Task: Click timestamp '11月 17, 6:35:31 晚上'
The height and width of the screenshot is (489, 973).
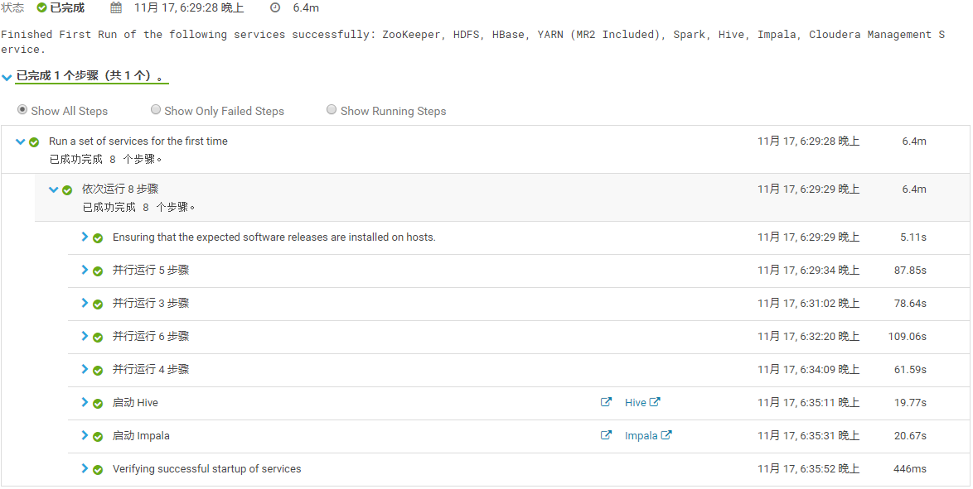Action: pos(809,436)
